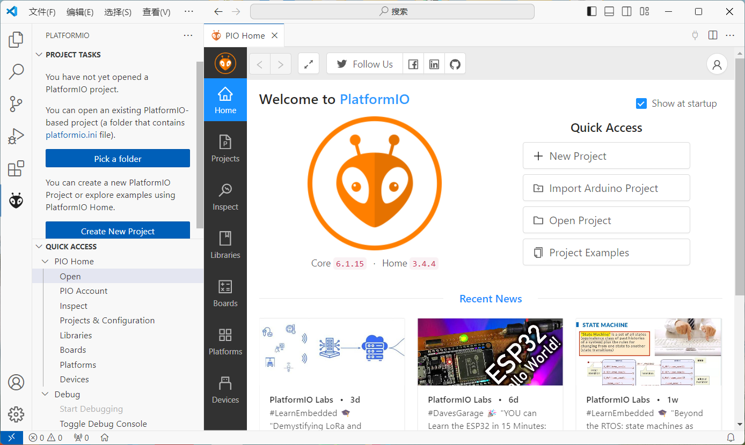Select Projects & Configuration tree item
The width and height of the screenshot is (745, 445).
[107, 321]
